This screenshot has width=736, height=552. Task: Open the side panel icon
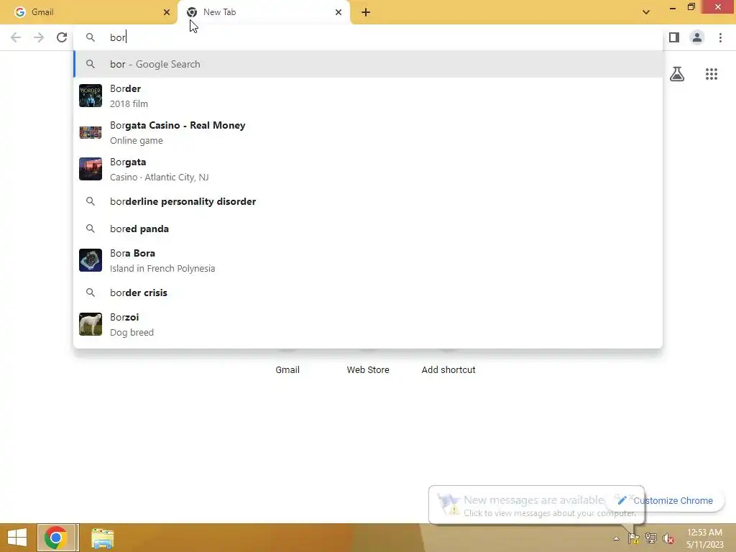pyautogui.click(x=674, y=37)
